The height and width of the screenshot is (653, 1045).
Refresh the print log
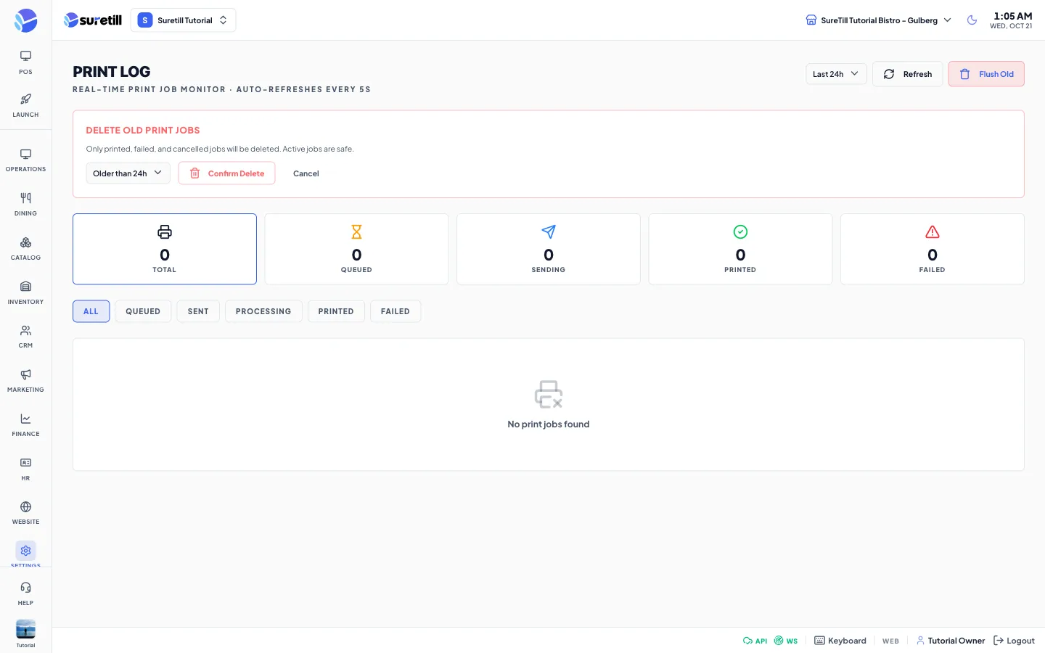click(x=907, y=74)
